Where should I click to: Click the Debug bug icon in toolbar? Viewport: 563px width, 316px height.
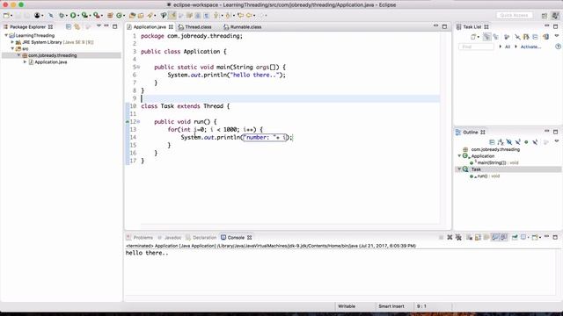coord(62,16)
